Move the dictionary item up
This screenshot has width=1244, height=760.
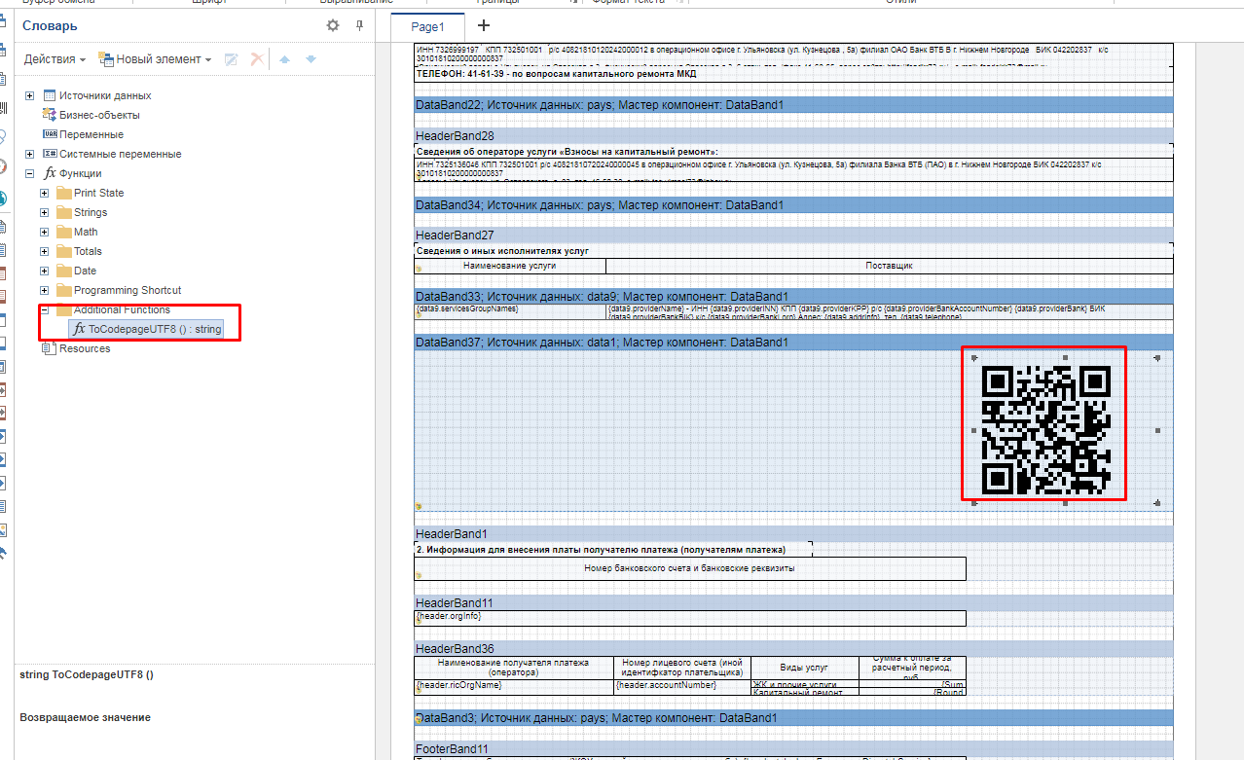(284, 59)
